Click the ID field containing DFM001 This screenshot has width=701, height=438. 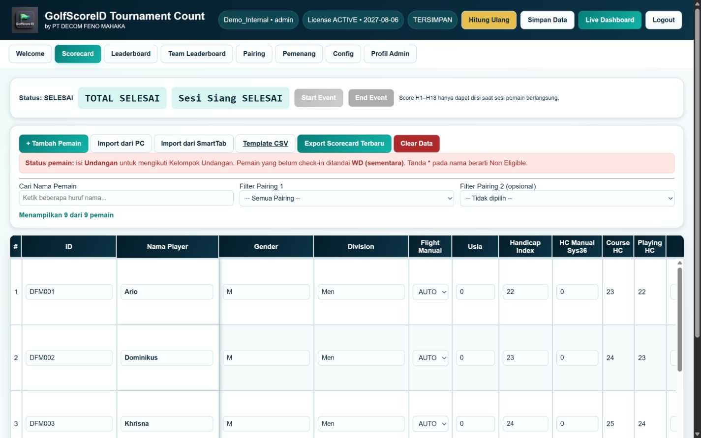click(69, 292)
